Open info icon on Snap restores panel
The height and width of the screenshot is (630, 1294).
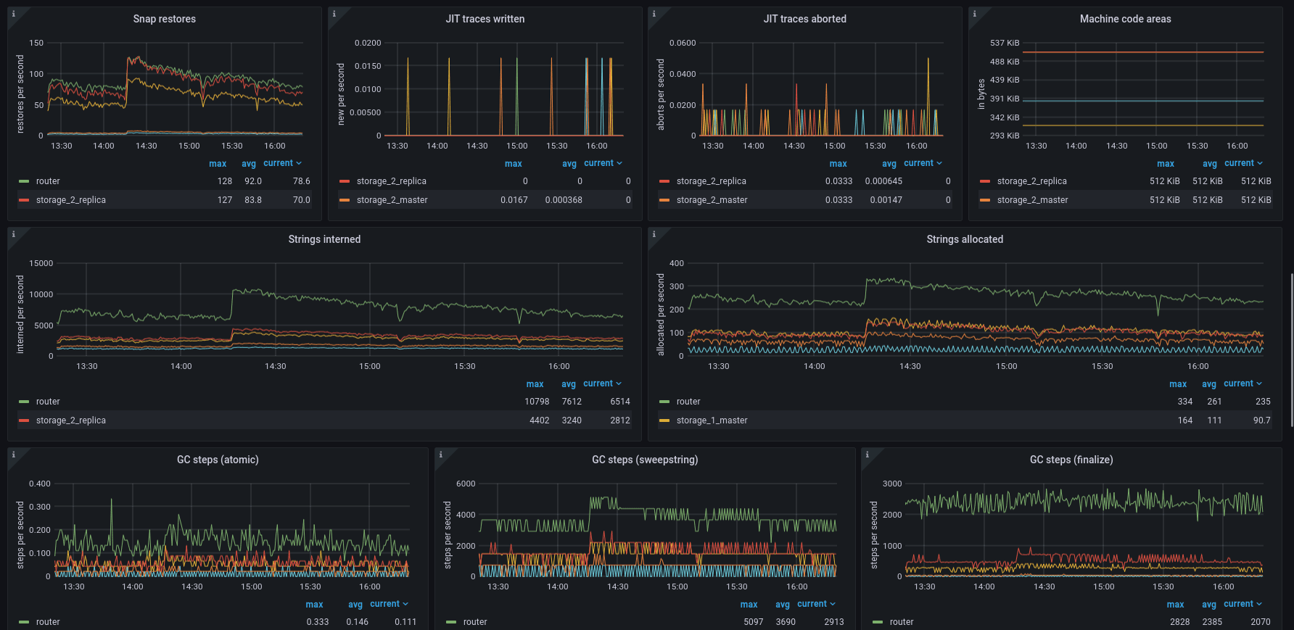pyautogui.click(x=14, y=14)
